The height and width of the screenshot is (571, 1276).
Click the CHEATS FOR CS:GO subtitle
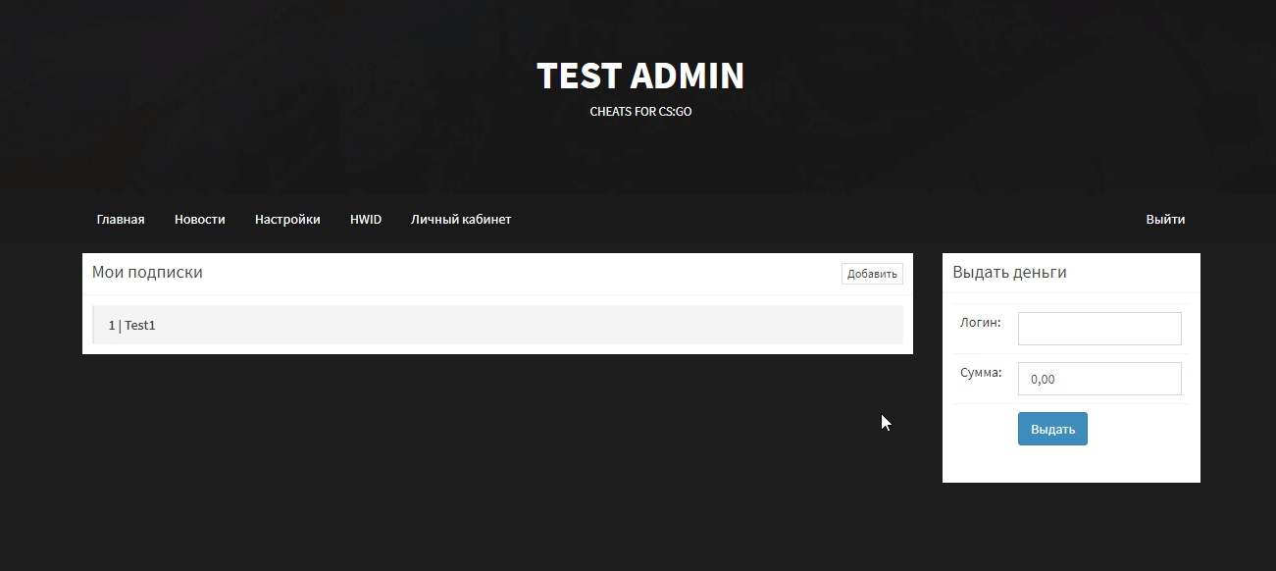(x=640, y=112)
